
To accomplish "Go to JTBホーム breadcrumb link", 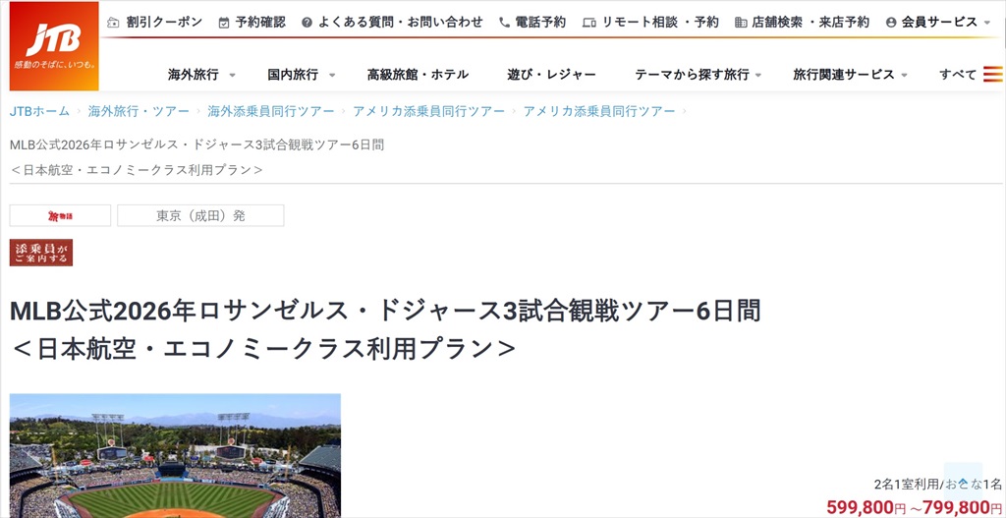I will click(39, 111).
